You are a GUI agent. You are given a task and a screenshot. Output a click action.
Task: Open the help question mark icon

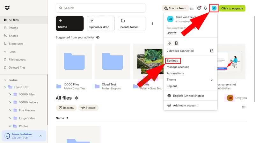click(199, 8)
